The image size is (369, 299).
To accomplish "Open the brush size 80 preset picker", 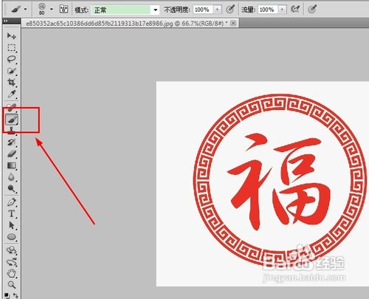I will click(x=42, y=10).
